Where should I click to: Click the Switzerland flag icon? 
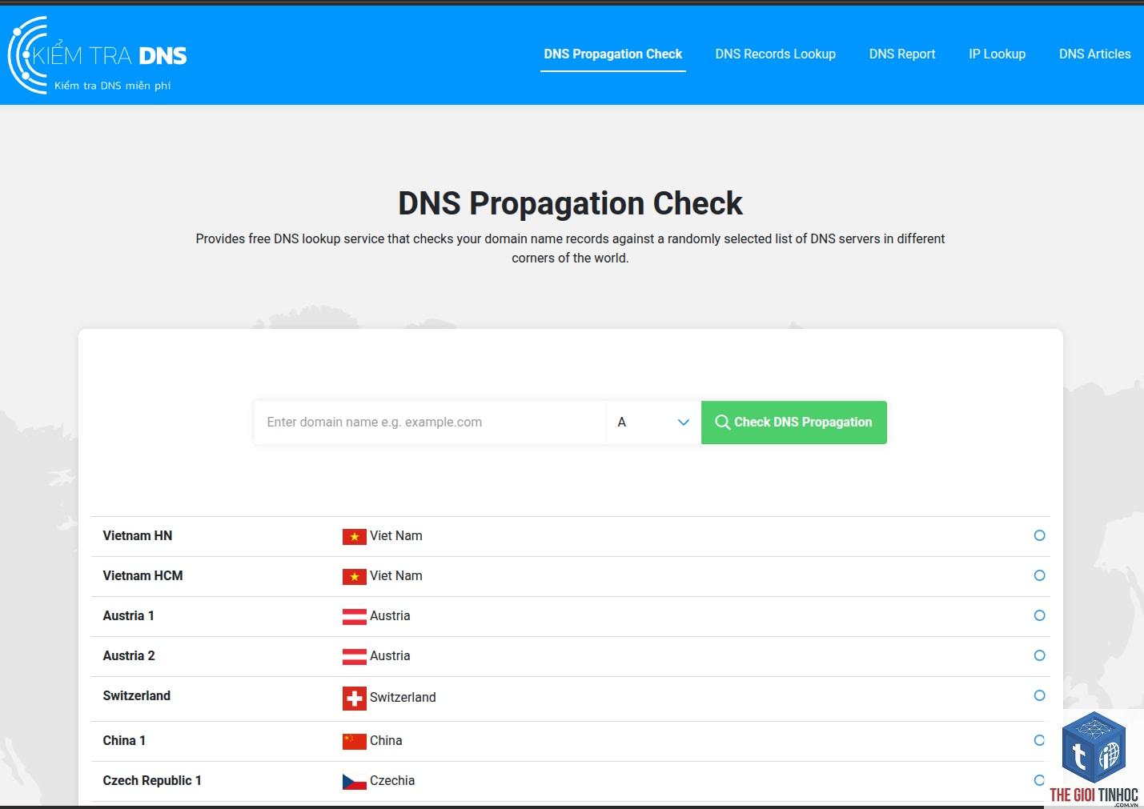coord(354,699)
